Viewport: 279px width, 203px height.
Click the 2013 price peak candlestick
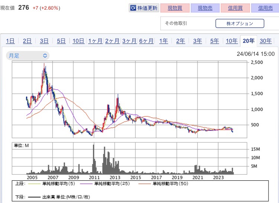point(118,101)
